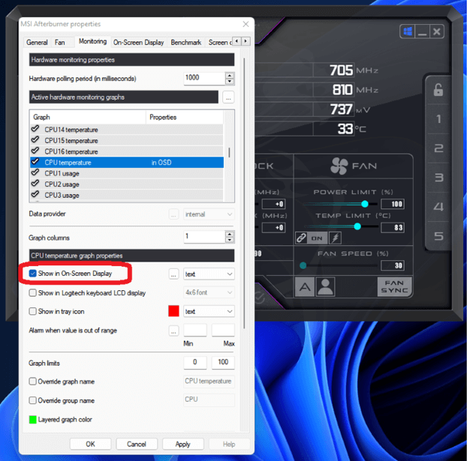Click the hardware polling period input field
This screenshot has width=467, height=461.
pyautogui.click(x=204, y=78)
